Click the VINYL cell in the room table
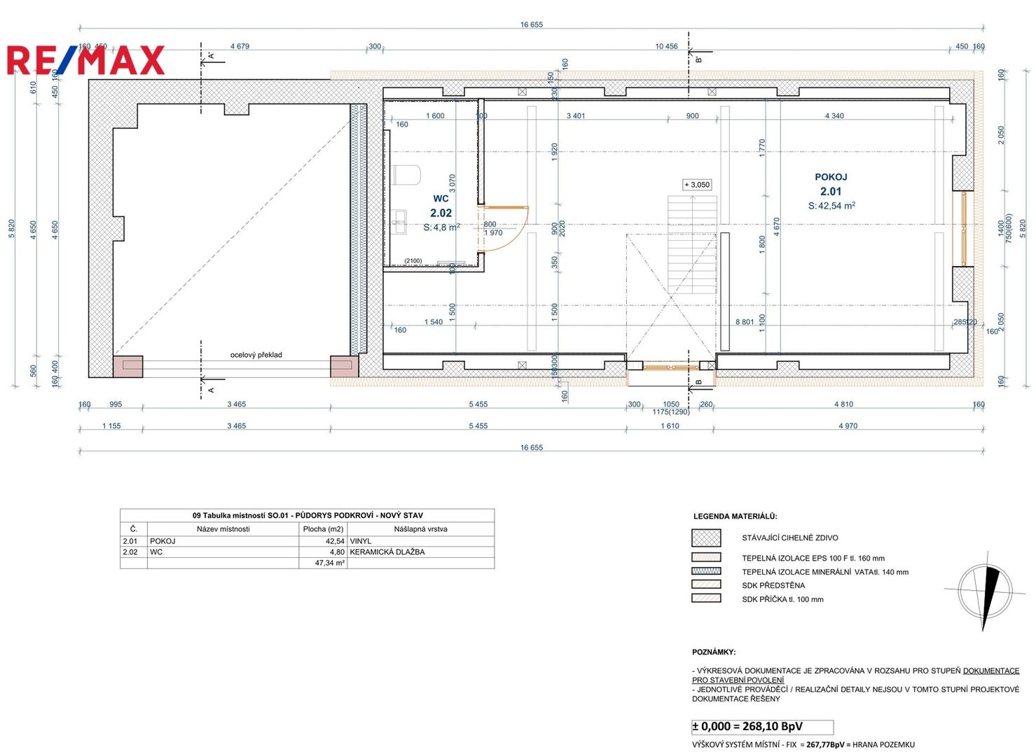 point(361,541)
